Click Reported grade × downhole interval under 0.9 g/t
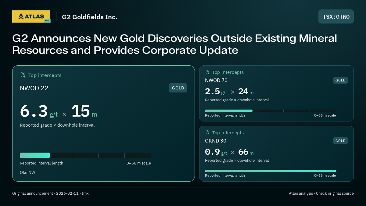 tap(237, 161)
